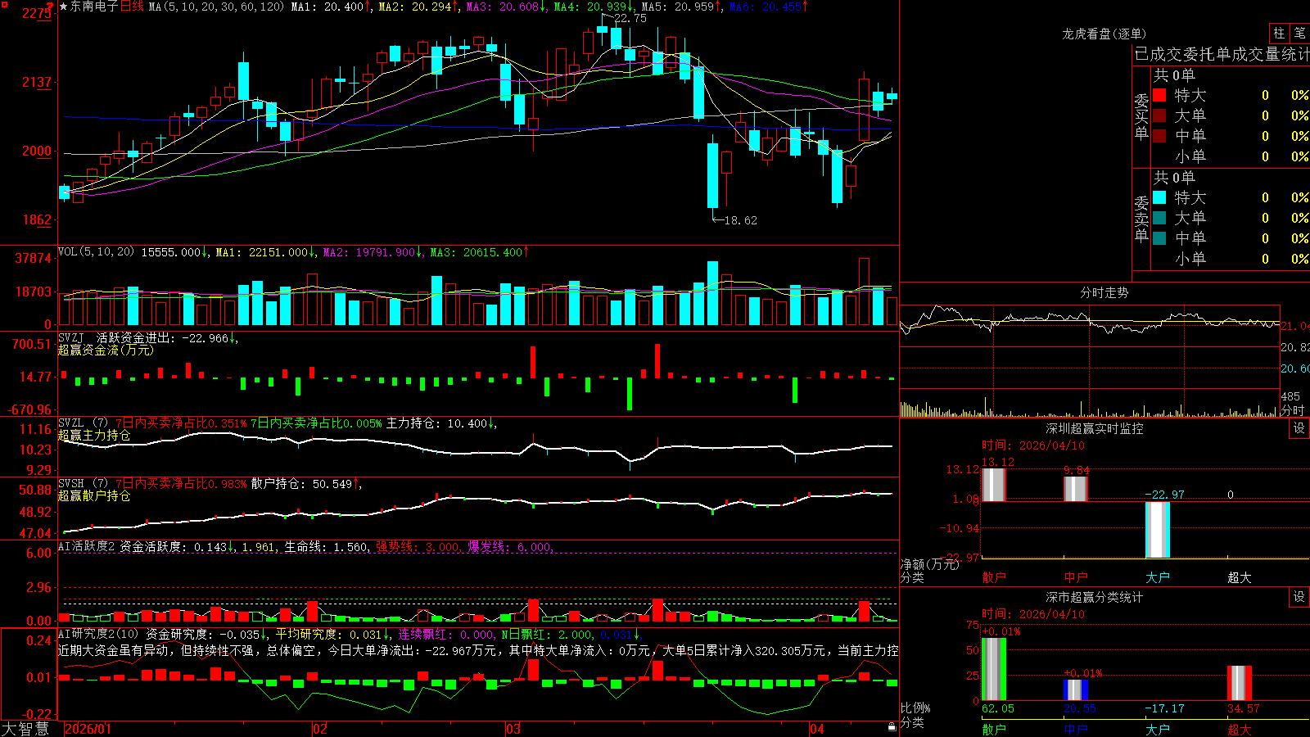Click the red 委买单 特大 color swatch
The width and height of the screenshot is (1310, 737).
(x=1159, y=95)
